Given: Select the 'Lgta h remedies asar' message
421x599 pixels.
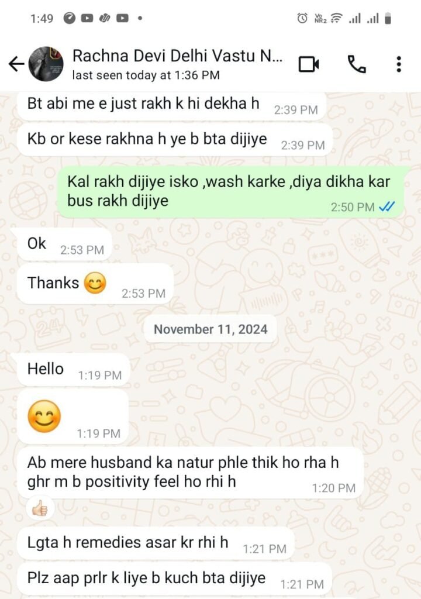Looking at the screenshot, I should tap(156, 543).
